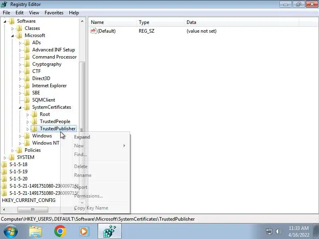
Task: Click the SQMClient folder icon
Action: pos(27,100)
